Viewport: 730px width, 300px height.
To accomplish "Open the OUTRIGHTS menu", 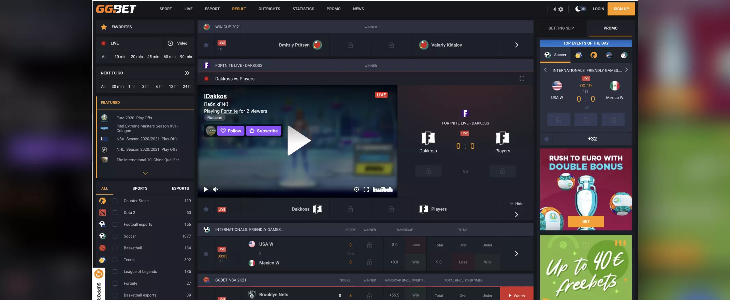I will coord(269,9).
